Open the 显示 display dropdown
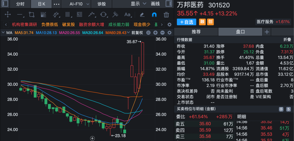The image size is (294, 141). pos(138,4)
